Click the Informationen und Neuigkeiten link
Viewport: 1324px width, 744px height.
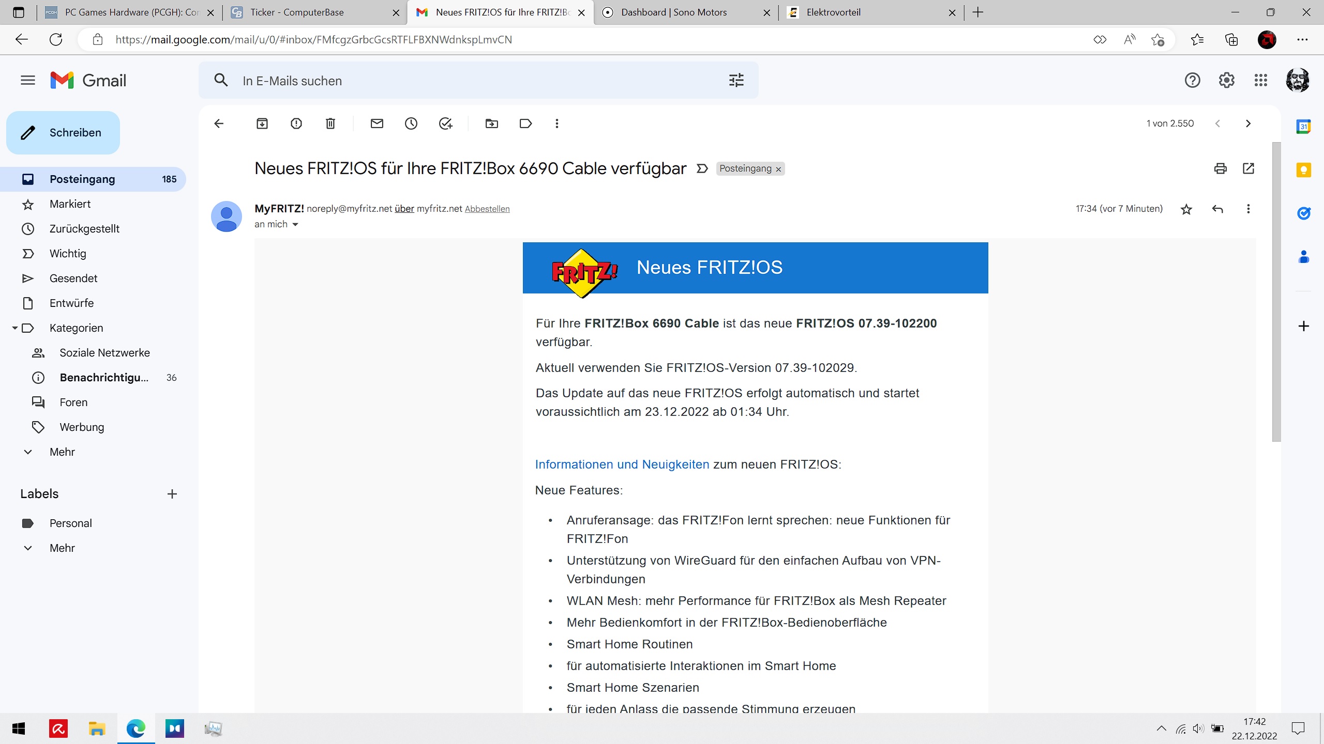[622, 464]
